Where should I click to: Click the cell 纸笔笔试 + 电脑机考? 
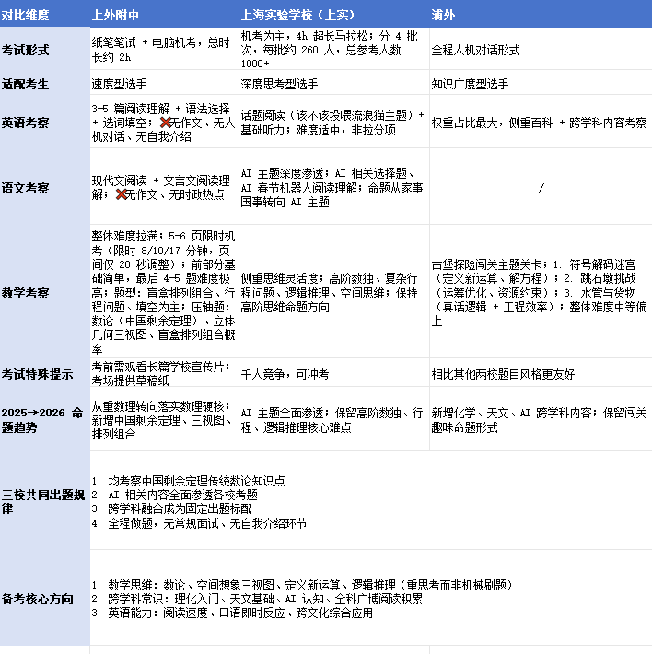164,49
